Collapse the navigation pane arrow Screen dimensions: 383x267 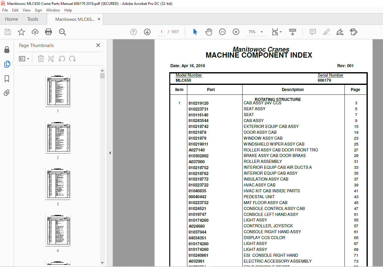pos(110,153)
